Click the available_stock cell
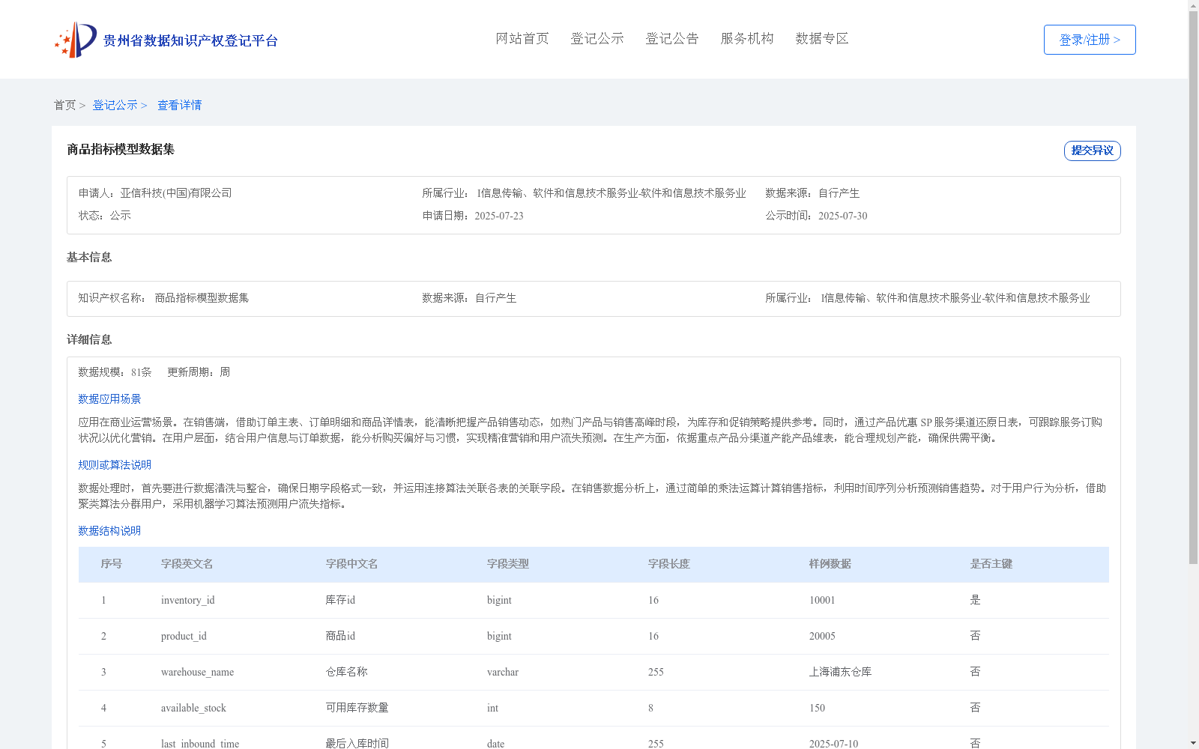The width and height of the screenshot is (1199, 749). (193, 708)
